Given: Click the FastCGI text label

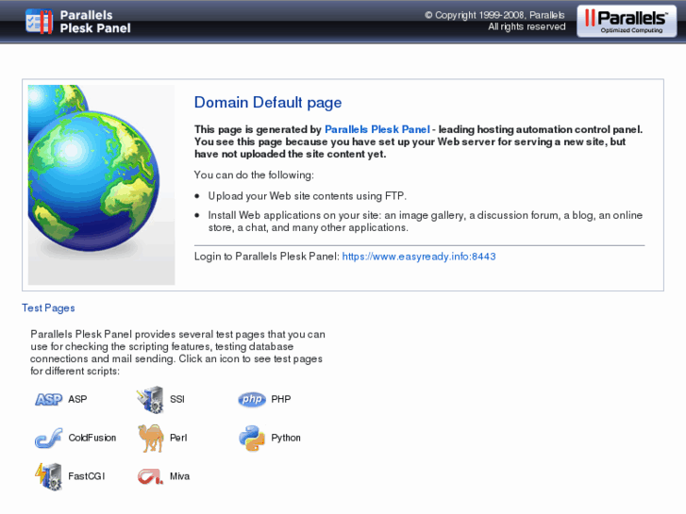Looking at the screenshot, I should coord(86,476).
